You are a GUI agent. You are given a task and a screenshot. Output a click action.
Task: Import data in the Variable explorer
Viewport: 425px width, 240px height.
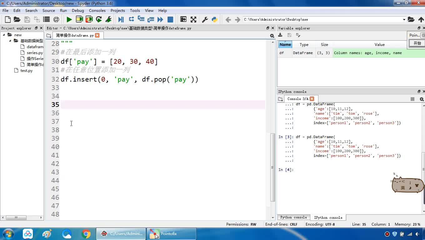coord(280,35)
